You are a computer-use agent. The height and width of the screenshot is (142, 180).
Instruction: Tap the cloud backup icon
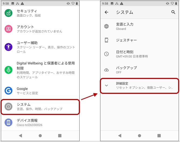[x=107, y=70]
